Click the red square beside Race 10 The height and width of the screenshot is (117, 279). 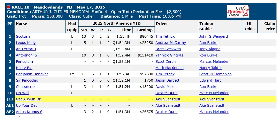8,7
